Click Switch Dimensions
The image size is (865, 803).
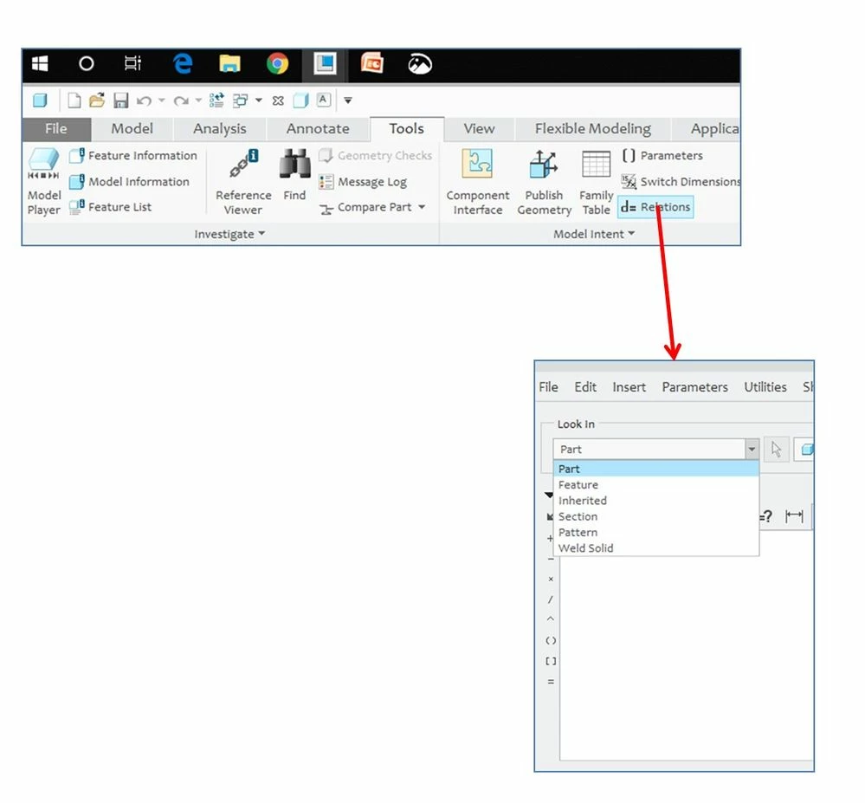tap(681, 182)
